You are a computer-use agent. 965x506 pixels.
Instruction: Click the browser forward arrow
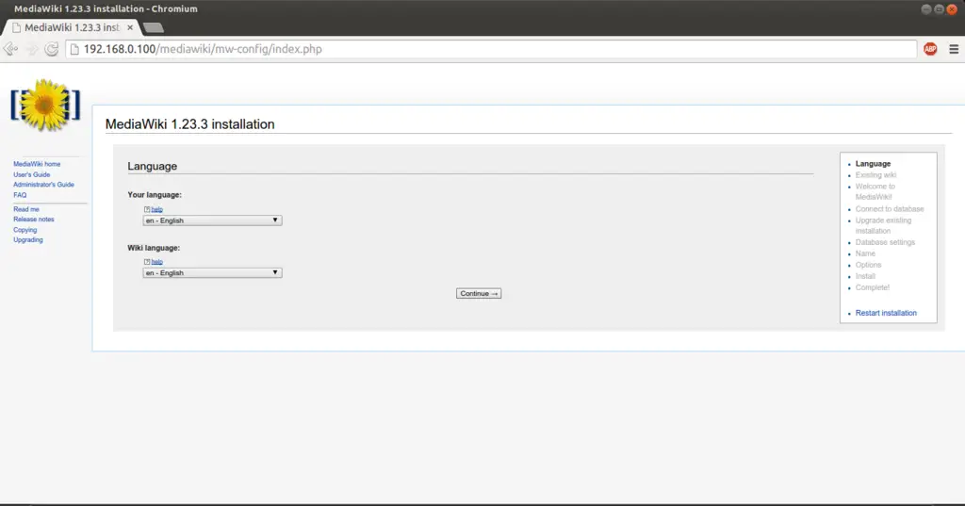pos(32,49)
